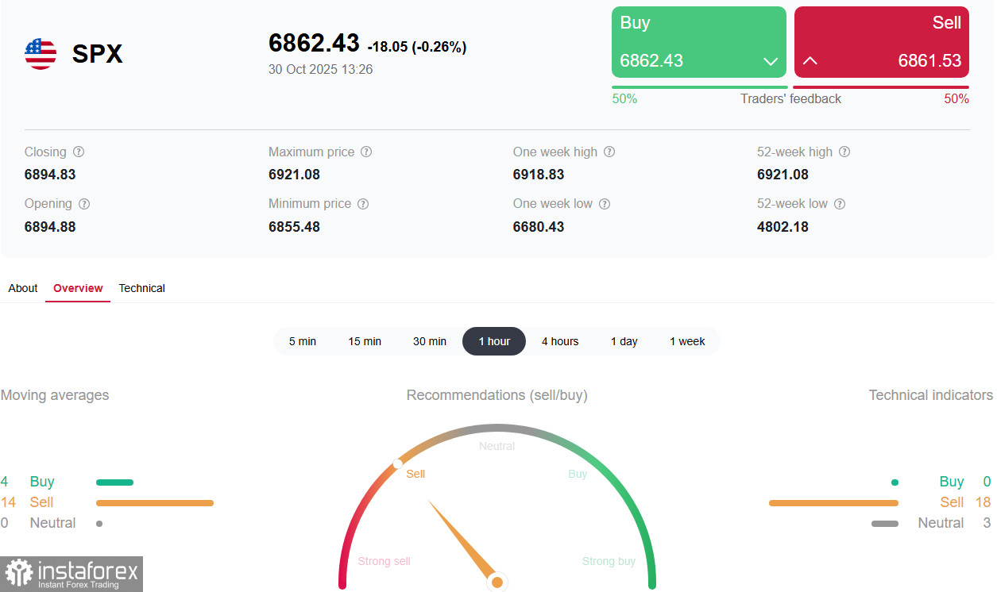The height and width of the screenshot is (592, 997).
Task: Click the Technical indicators heading
Action: tap(931, 395)
